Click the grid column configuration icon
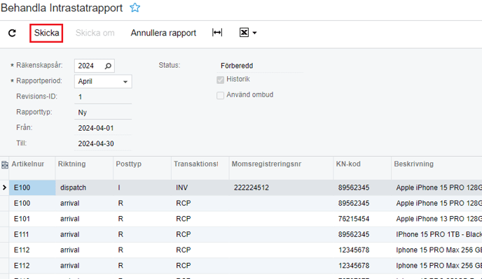The height and width of the screenshot is (279, 482). [x=5, y=165]
